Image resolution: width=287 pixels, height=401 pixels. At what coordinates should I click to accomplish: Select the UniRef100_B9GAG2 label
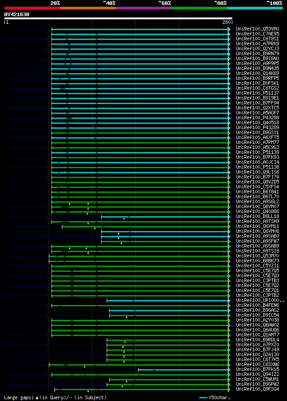click(x=257, y=310)
